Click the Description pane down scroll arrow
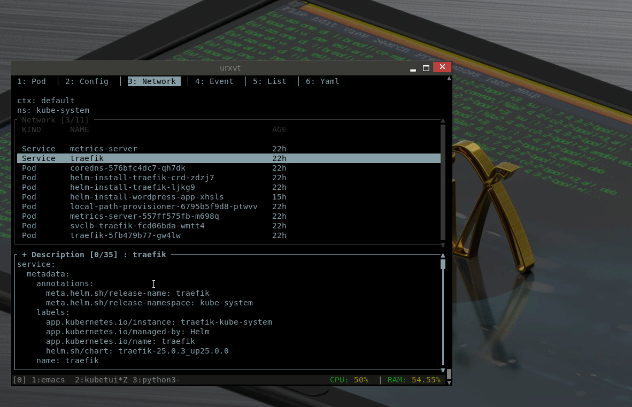 click(x=442, y=370)
